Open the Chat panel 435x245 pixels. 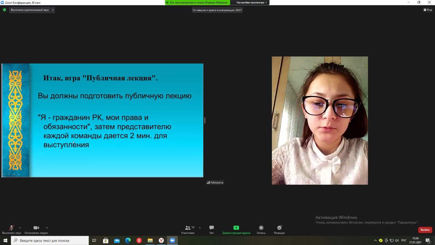tap(211, 230)
